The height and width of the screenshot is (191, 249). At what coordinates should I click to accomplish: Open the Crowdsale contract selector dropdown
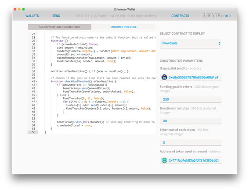pyautogui.click(x=191, y=43)
